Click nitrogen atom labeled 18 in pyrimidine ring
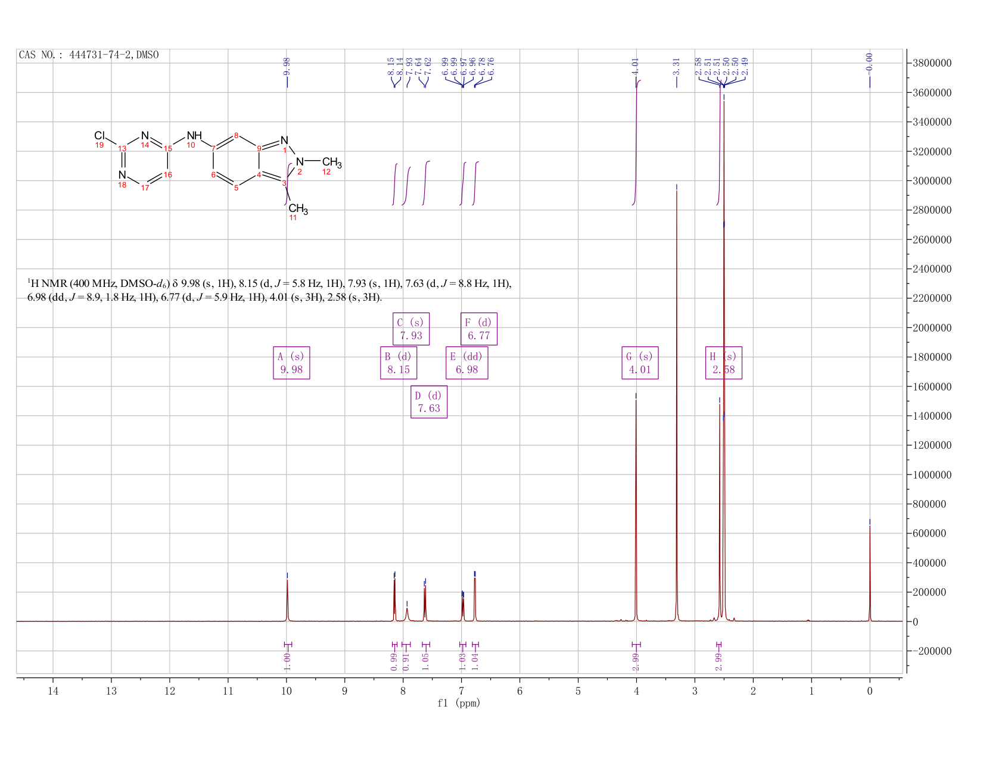The image size is (983, 759). coord(122,175)
